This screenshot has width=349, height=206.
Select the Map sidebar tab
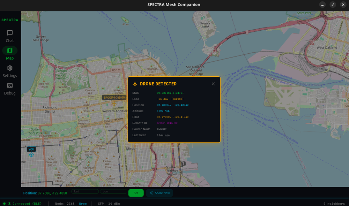pyautogui.click(x=10, y=53)
